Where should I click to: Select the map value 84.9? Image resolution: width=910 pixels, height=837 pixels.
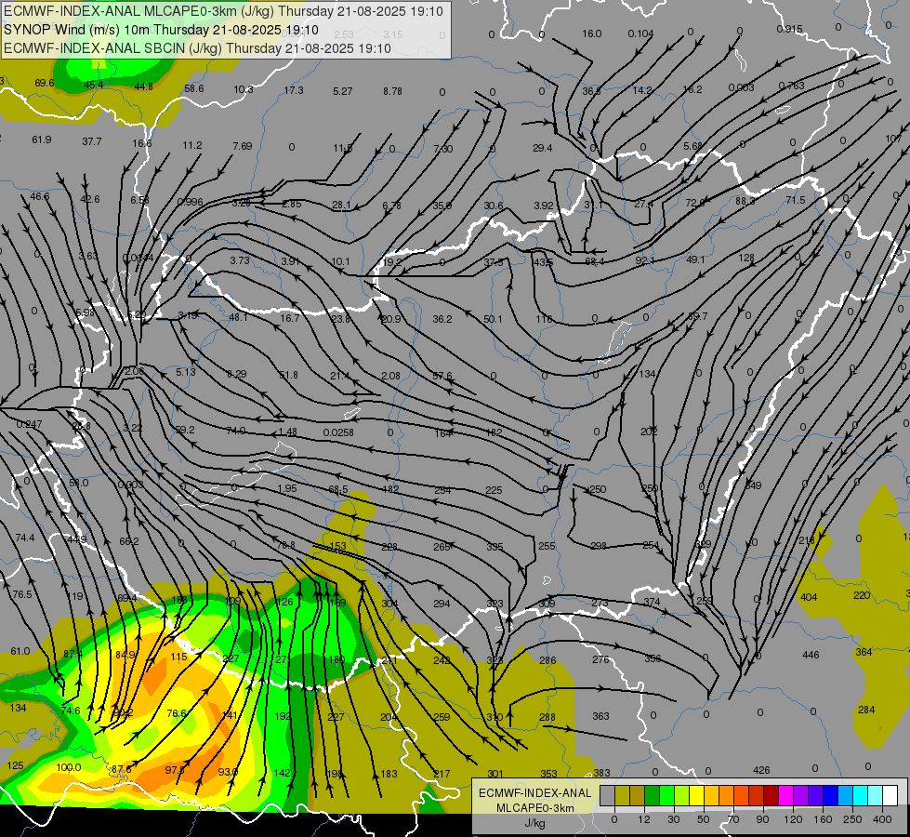pos(125,656)
